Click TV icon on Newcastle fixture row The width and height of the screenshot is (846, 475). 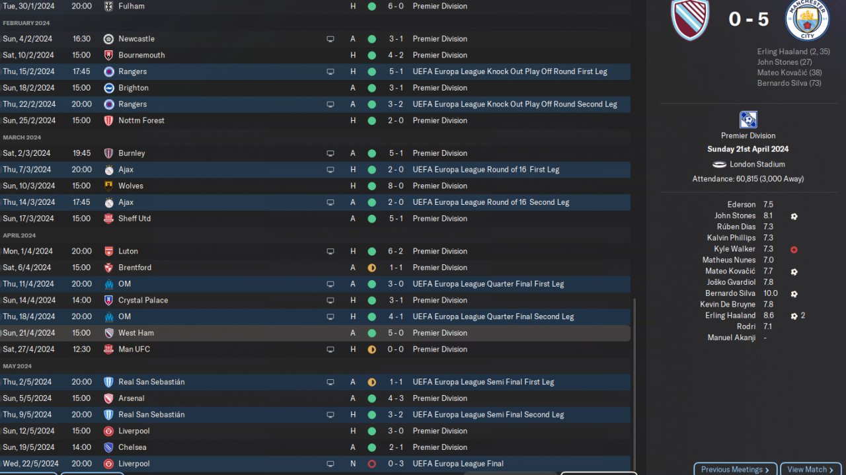(x=330, y=39)
